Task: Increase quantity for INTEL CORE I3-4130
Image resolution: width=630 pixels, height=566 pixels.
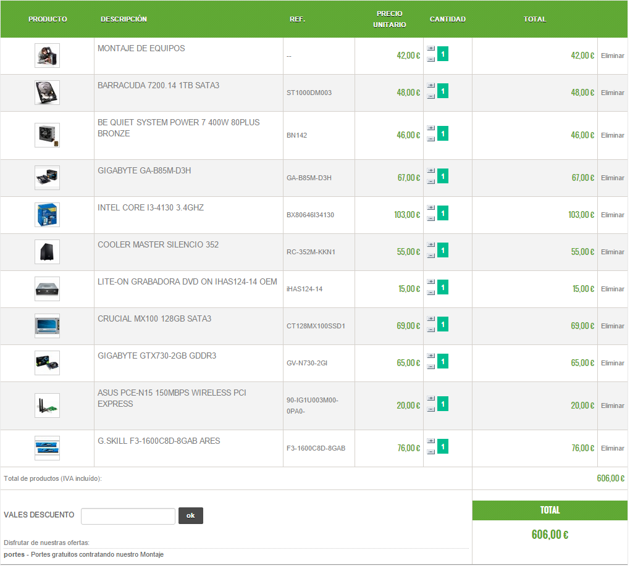Action: click(x=430, y=207)
